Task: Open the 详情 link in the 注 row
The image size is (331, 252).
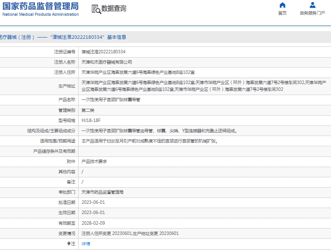Action: pyautogui.click(x=86, y=244)
